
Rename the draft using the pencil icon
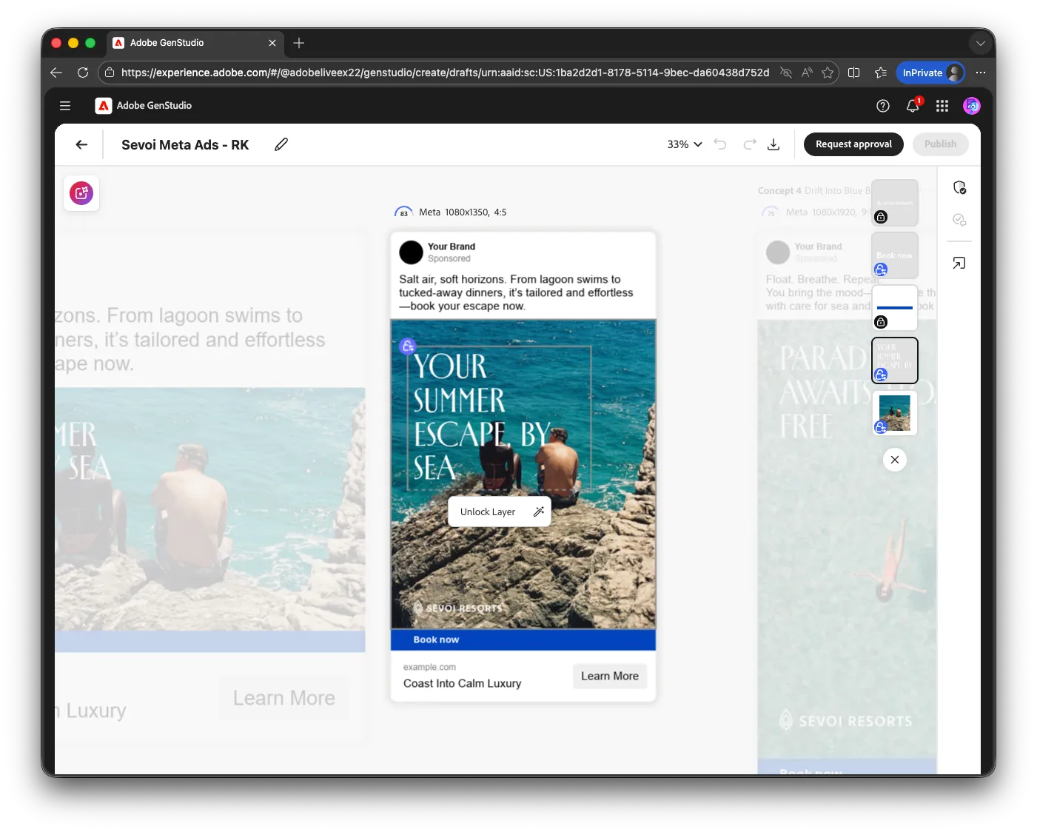tap(281, 144)
